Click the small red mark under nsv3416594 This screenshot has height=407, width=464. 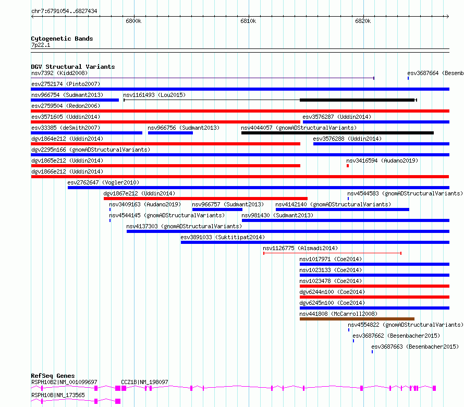click(x=348, y=166)
